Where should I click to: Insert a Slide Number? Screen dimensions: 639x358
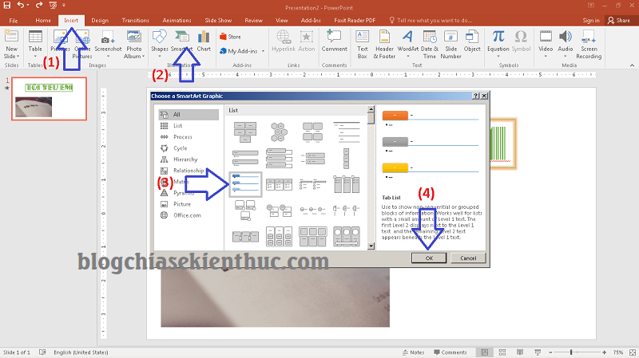tap(450, 44)
